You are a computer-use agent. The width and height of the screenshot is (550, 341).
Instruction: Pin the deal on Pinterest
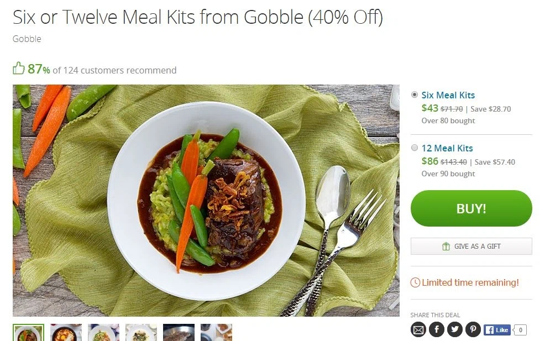(473, 330)
